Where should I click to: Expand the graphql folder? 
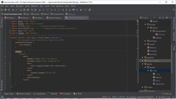(x=142, y=57)
